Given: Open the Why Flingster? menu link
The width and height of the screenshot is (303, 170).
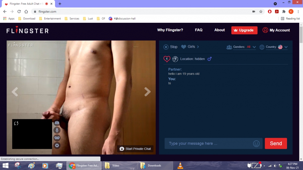Looking at the screenshot, I should 170,30.
